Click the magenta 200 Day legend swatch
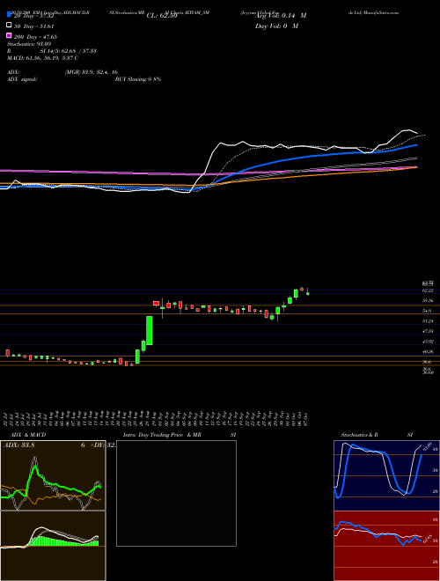This screenshot has width=440, height=581. click(x=9, y=36)
